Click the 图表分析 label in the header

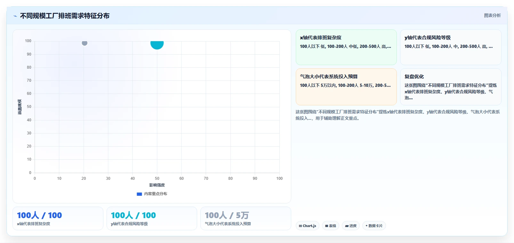click(x=492, y=15)
